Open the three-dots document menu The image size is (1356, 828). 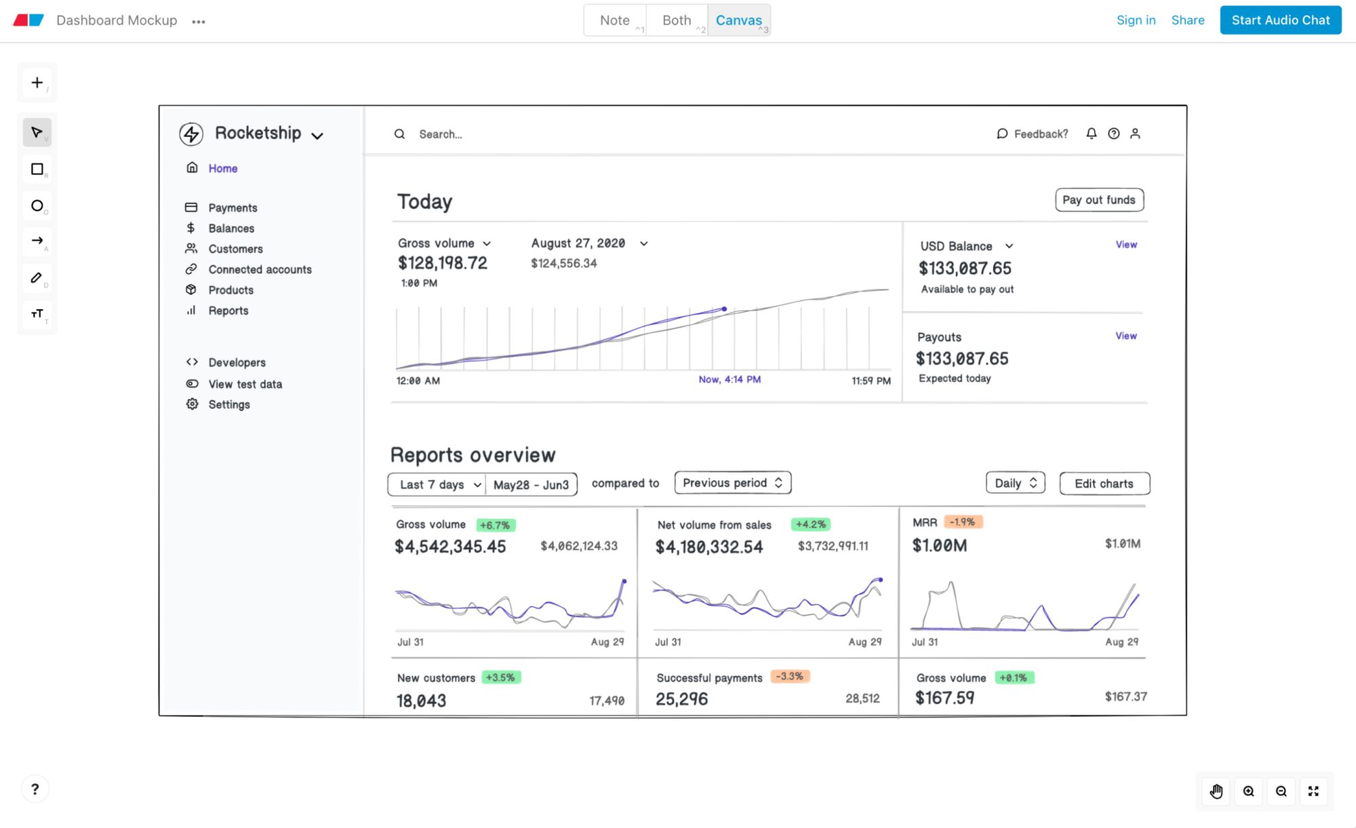[x=198, y=22]
